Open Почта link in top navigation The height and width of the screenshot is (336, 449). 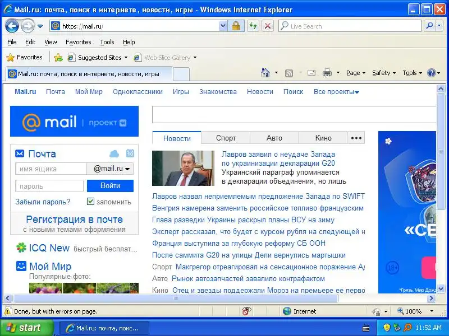coord(56,92)
